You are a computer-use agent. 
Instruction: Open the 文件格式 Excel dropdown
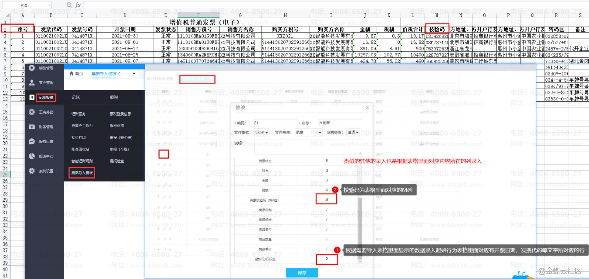click(262, 132)
